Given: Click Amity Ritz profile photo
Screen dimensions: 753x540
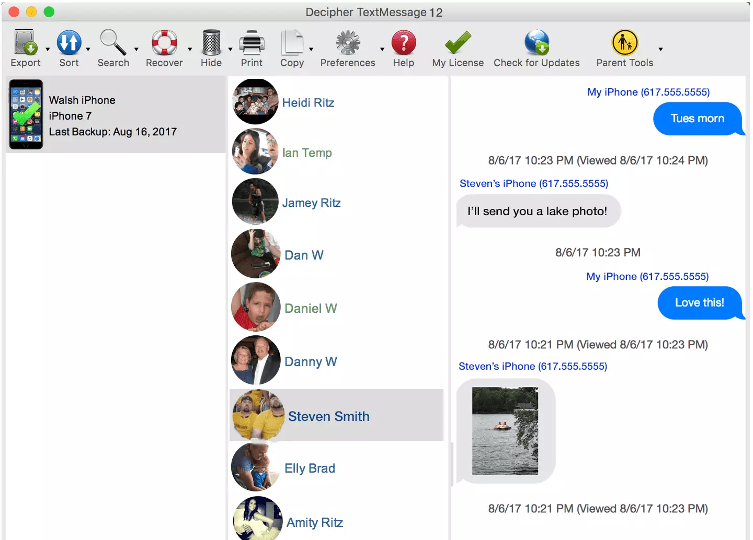Looking at the screenshot, I should [258, 518].
